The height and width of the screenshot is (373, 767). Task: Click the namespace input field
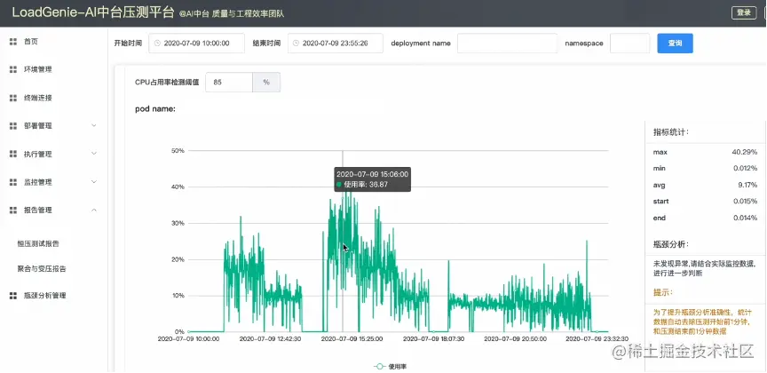630,44
